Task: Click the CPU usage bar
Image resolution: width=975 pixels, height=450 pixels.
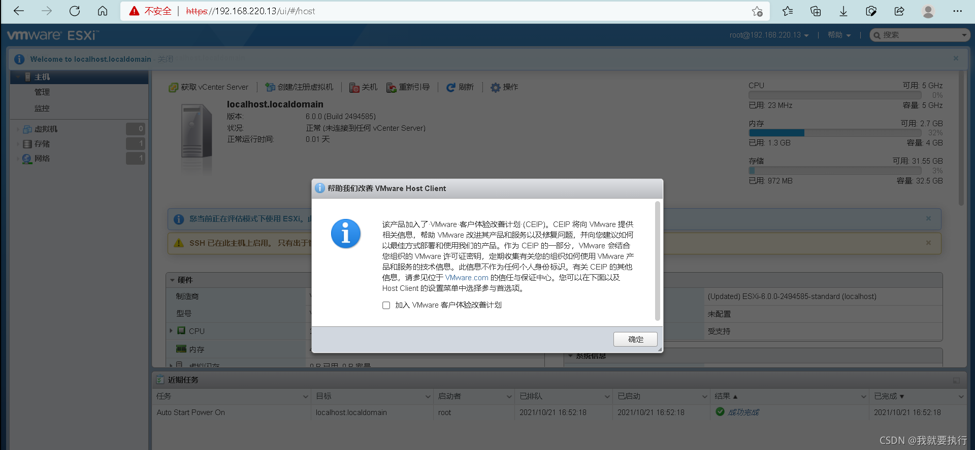Action: [x=835, y=95]
